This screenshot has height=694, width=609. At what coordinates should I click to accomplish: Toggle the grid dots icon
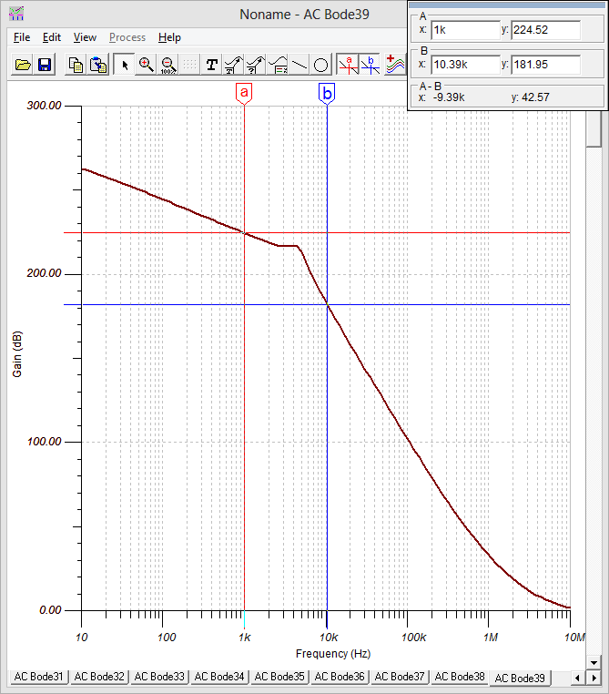tap(189, 65)
